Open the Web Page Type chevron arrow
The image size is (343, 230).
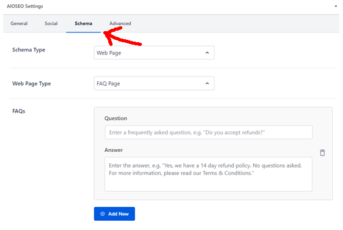click(x=207, y=83)
